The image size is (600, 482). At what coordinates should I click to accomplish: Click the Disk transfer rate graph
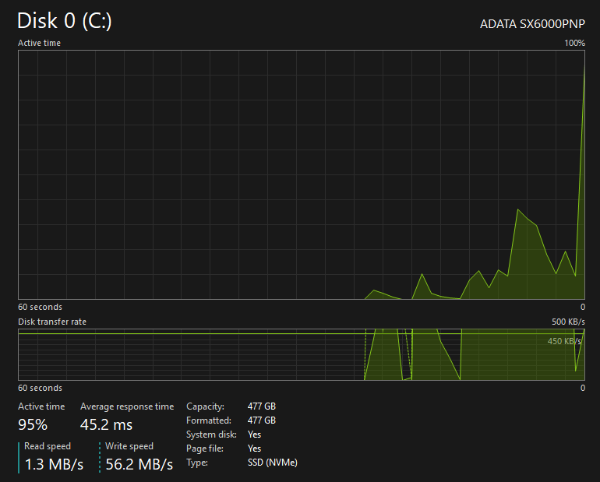302,354
